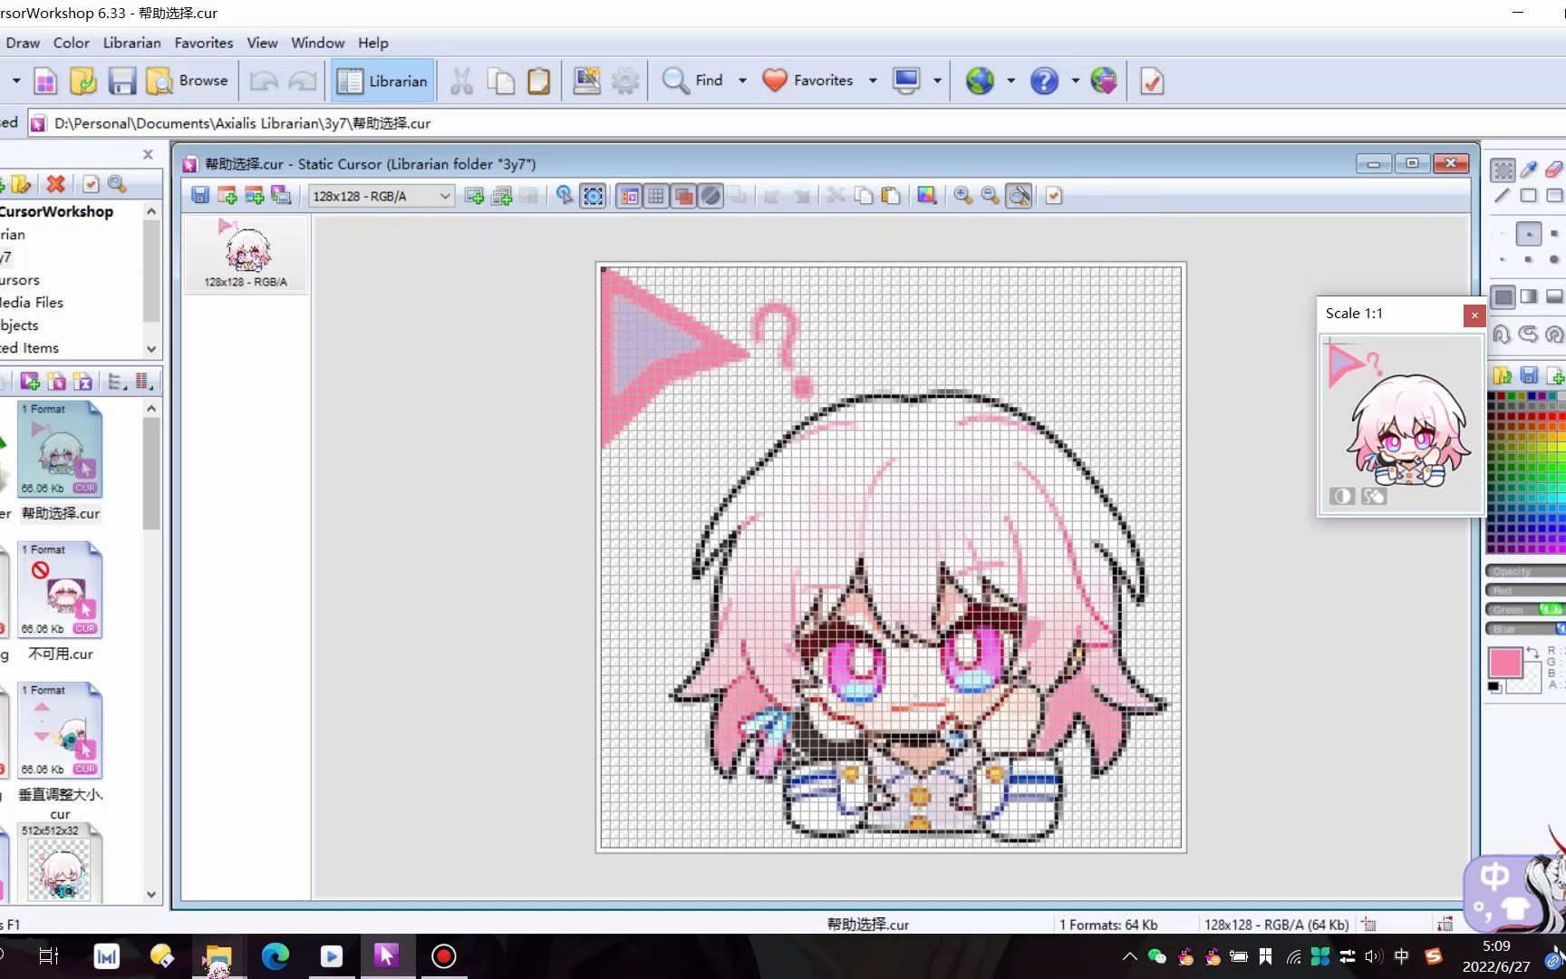Screen dimensions: 1566x979
Task: Expand the Find dropdown arrow
Action: pyautogui.click(x=742, y=81)
